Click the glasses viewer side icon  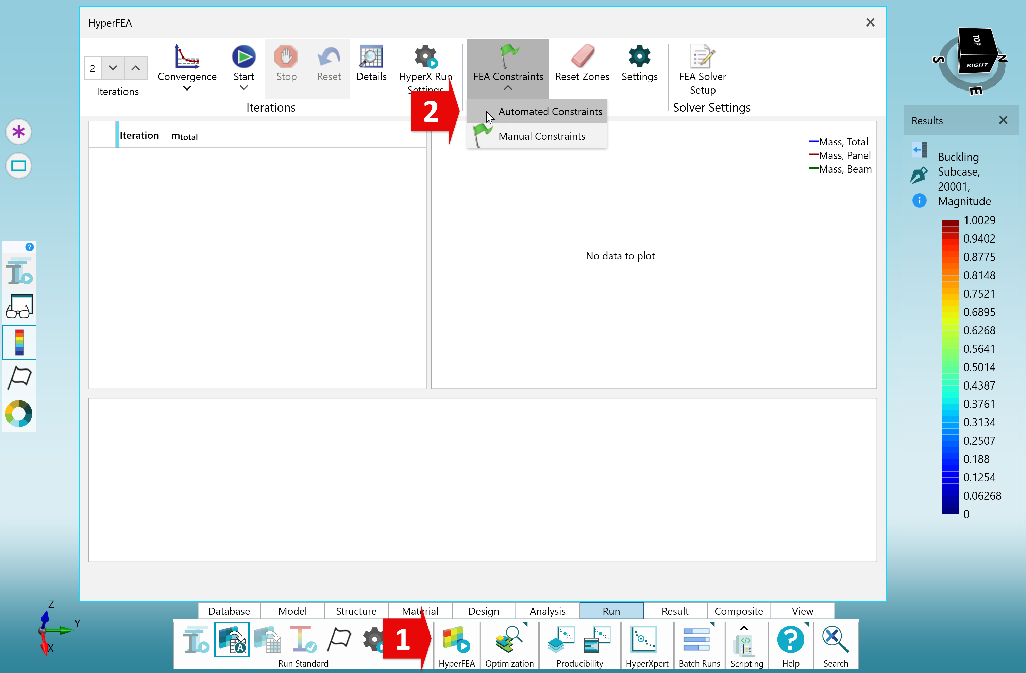pos(19,307)
